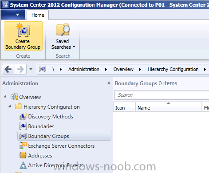Screen dimensions: 209x173
Task: Open Exchange Server Connectors in the tree
Action: pos(61,146)
